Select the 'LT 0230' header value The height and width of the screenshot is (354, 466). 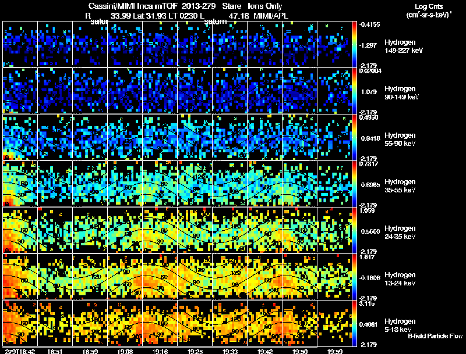(181, 16)
